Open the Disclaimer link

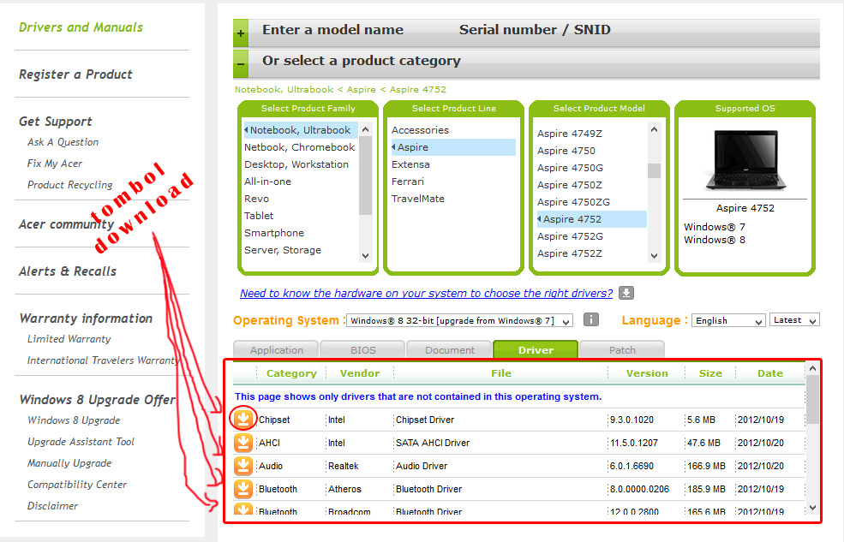(53, 506)
